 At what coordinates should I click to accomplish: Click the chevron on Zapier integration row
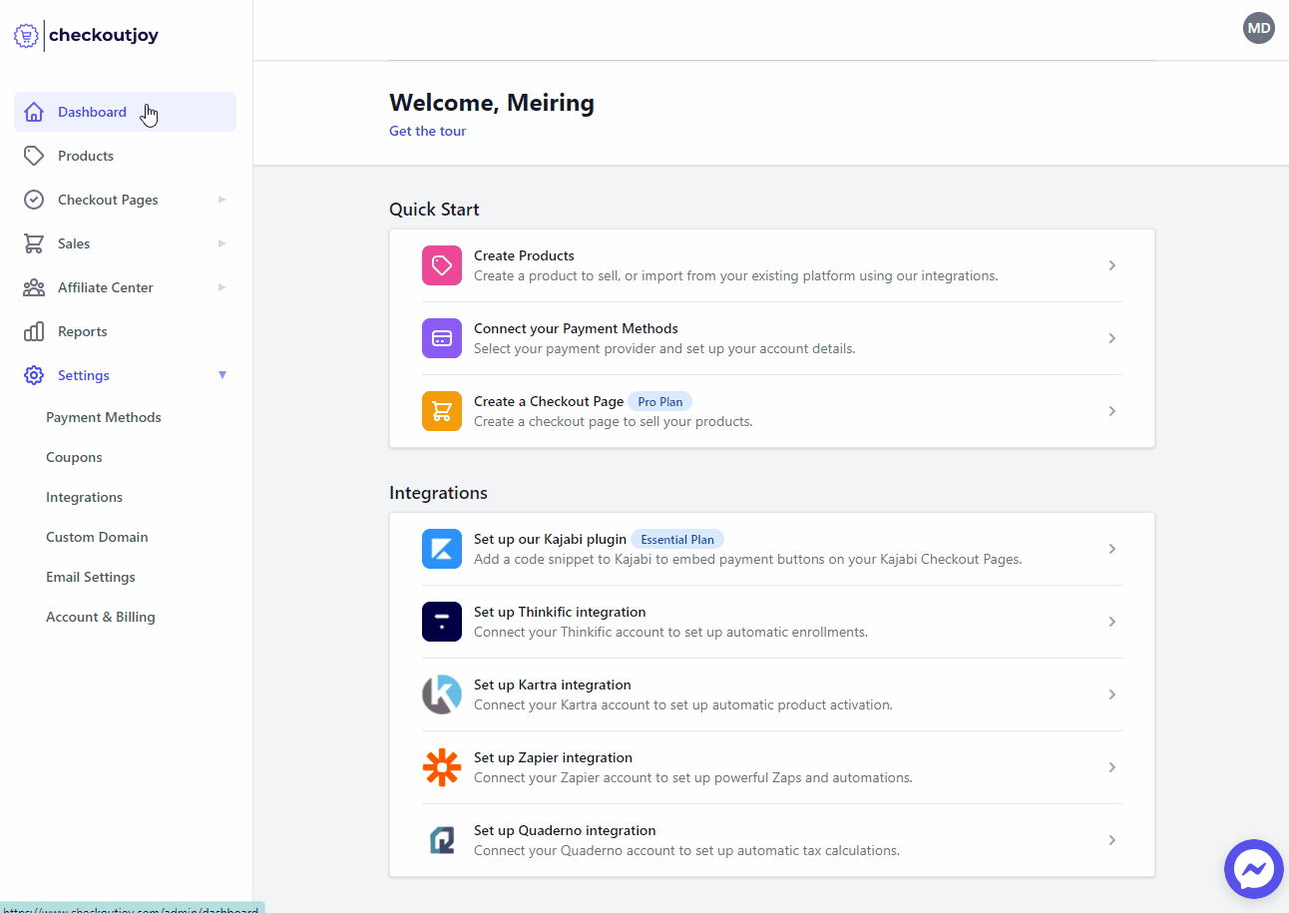[1111, 767]
